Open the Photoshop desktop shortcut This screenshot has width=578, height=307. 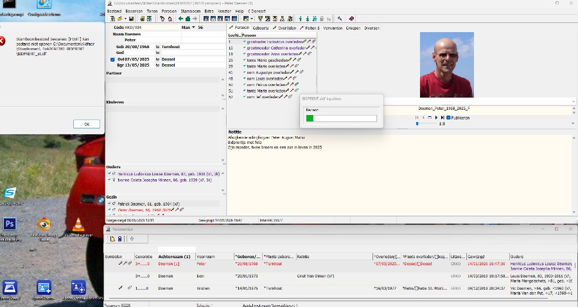(10, 224)
